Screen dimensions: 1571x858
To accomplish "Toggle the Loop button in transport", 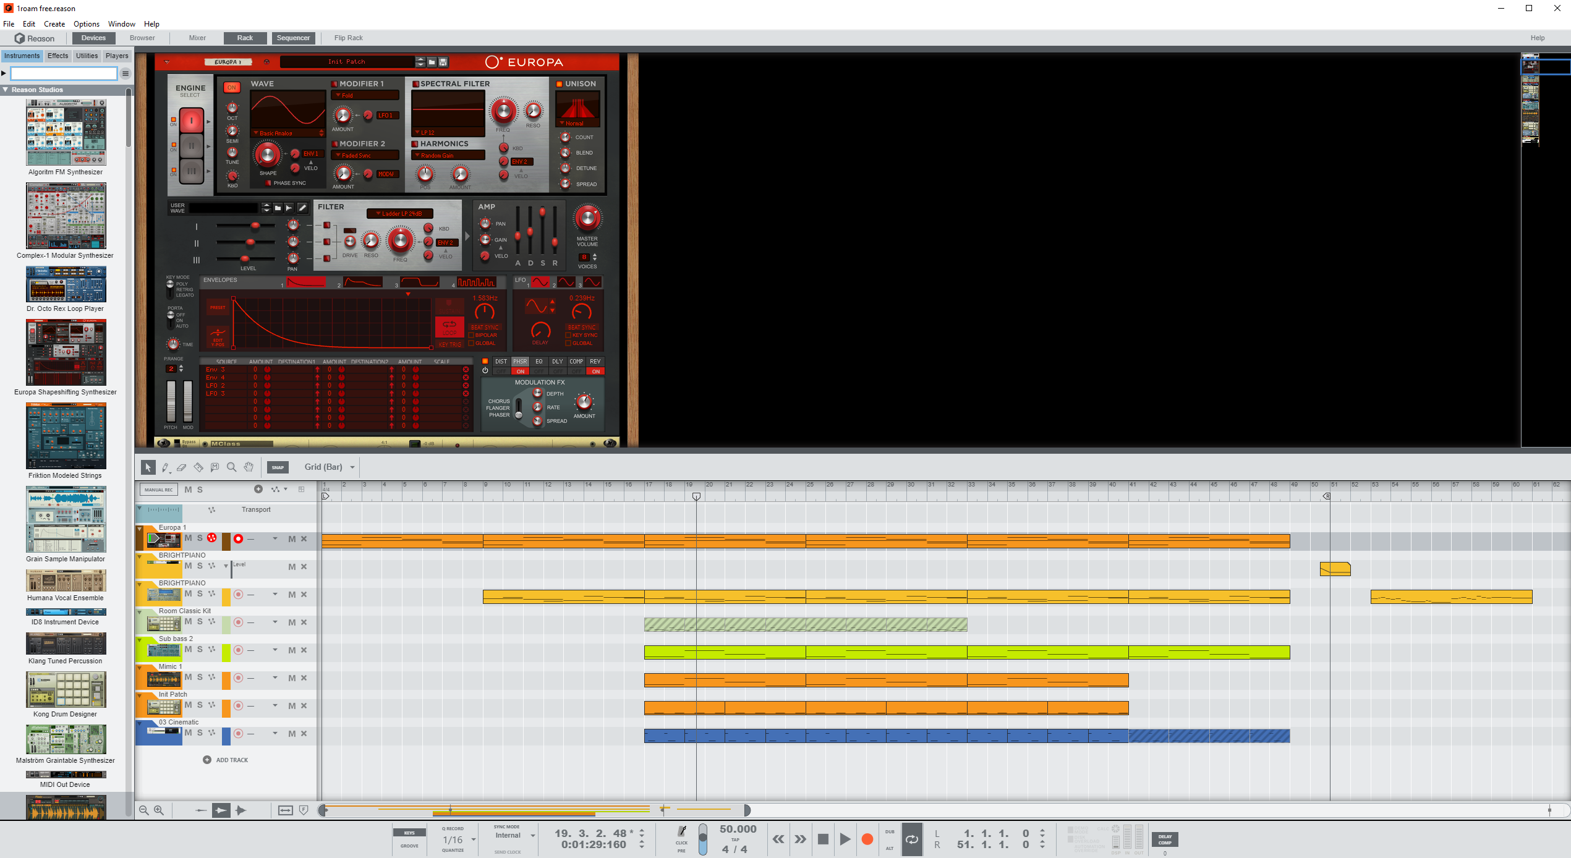I will click(x=911, y=839).
